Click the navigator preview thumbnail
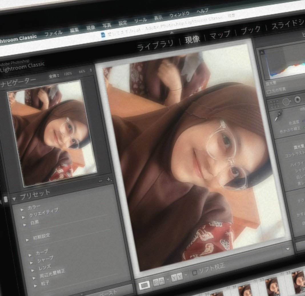The width and height of the screenshot is (305, 296). (x=52, y=133)
